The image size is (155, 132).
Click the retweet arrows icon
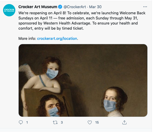pyautogui.click(x=55, y=123)
